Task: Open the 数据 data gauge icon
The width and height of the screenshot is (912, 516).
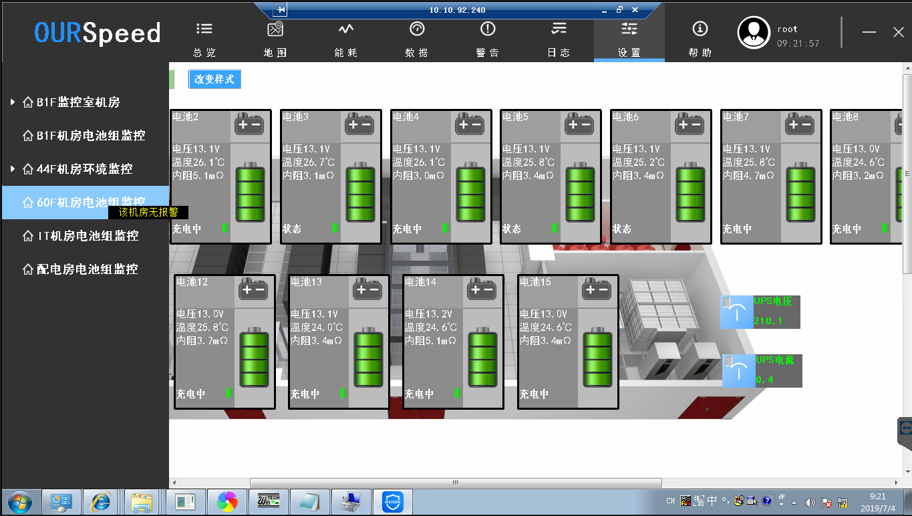Action: pyautogui.click(x=417, y=29)
